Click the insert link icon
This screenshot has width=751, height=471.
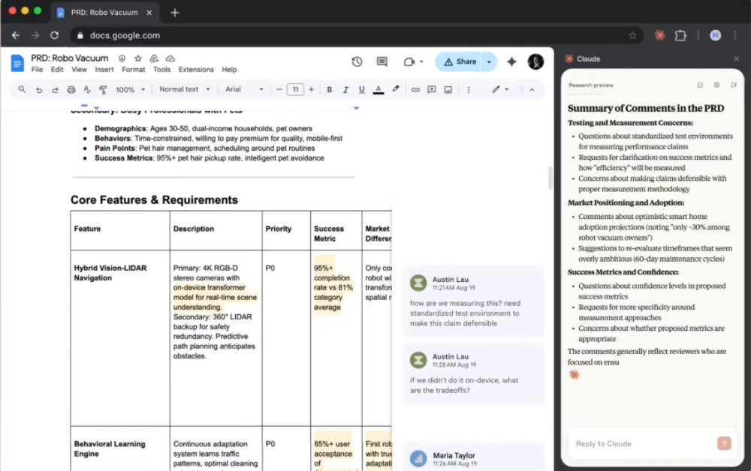pos(415,89)
